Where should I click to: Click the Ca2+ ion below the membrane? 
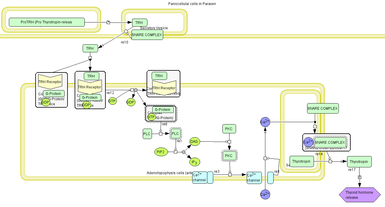tap(265, 194)
